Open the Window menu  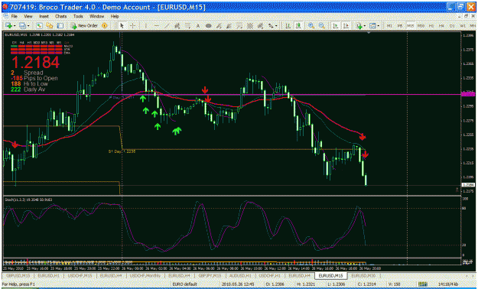[x=96, y=16]
